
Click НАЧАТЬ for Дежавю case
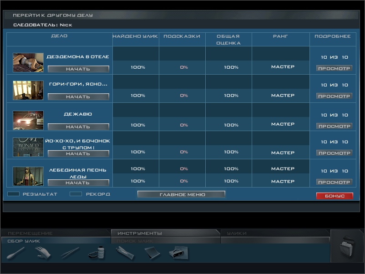click(x=78, y=127)
